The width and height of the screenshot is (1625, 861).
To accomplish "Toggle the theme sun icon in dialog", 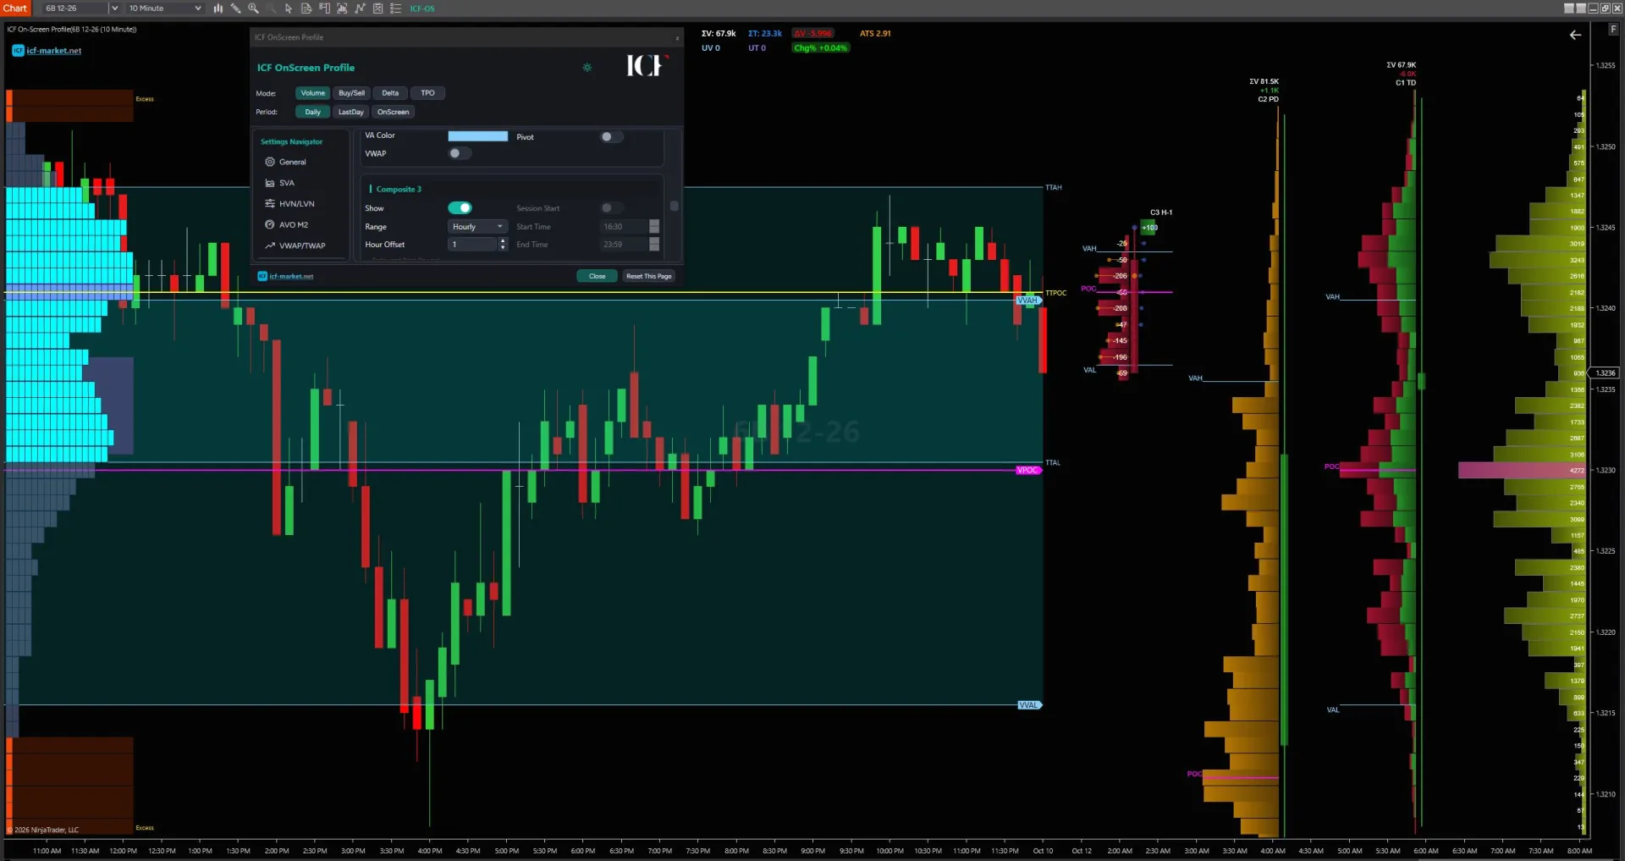I will [x=587, y=68].
